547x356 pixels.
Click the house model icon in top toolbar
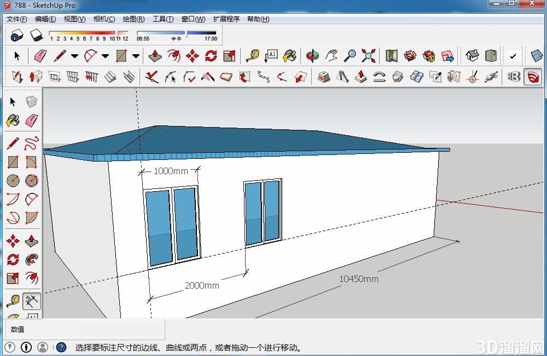(473, 56)
